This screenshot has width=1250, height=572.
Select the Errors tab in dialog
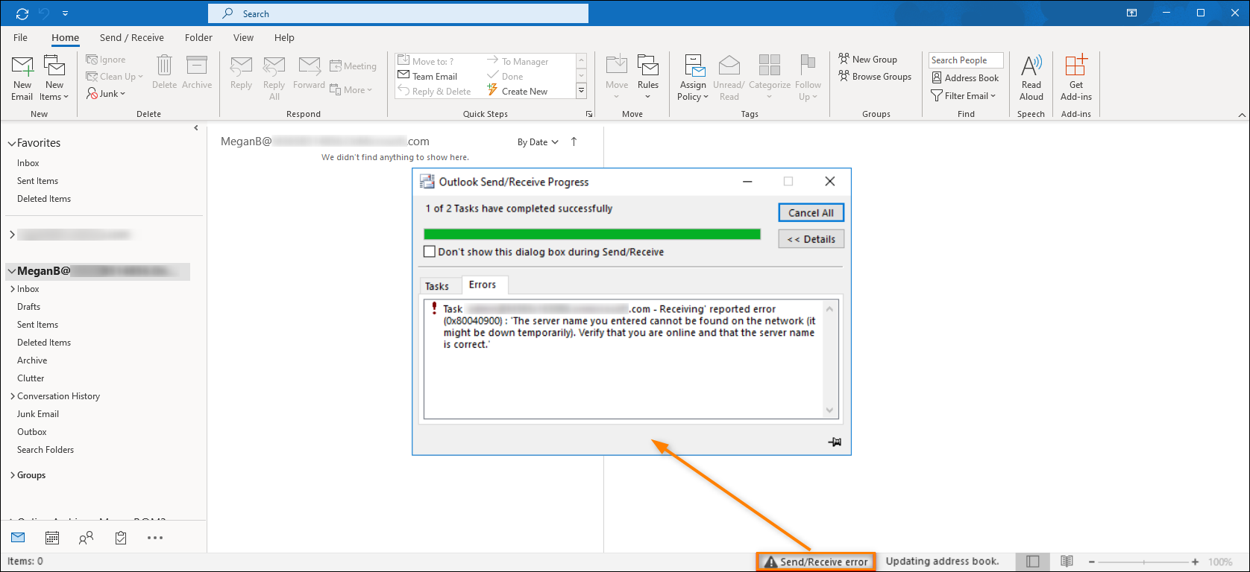483,285
